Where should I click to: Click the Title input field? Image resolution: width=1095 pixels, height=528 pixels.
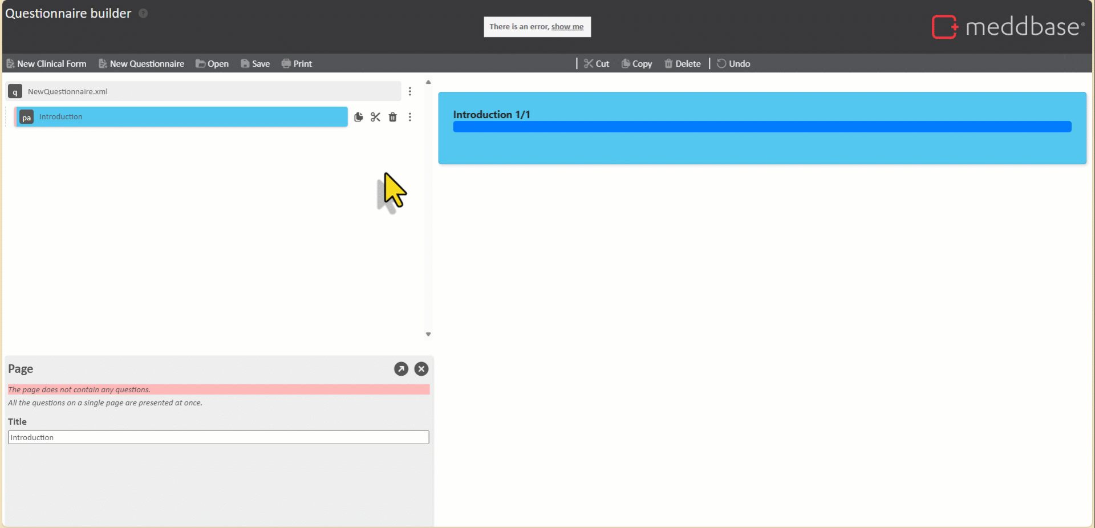point(218,437)
